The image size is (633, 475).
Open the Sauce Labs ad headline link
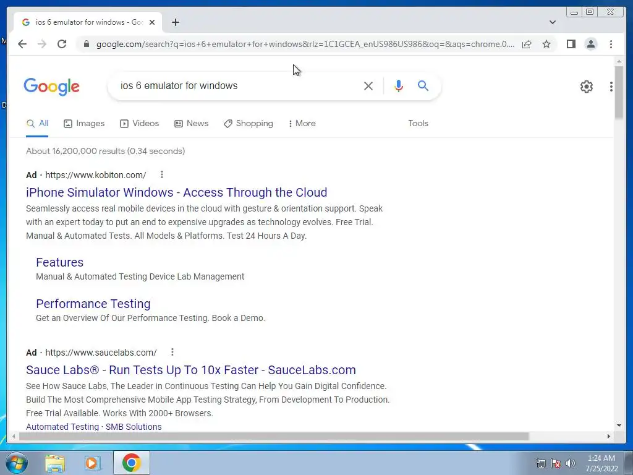pos(191,370)
